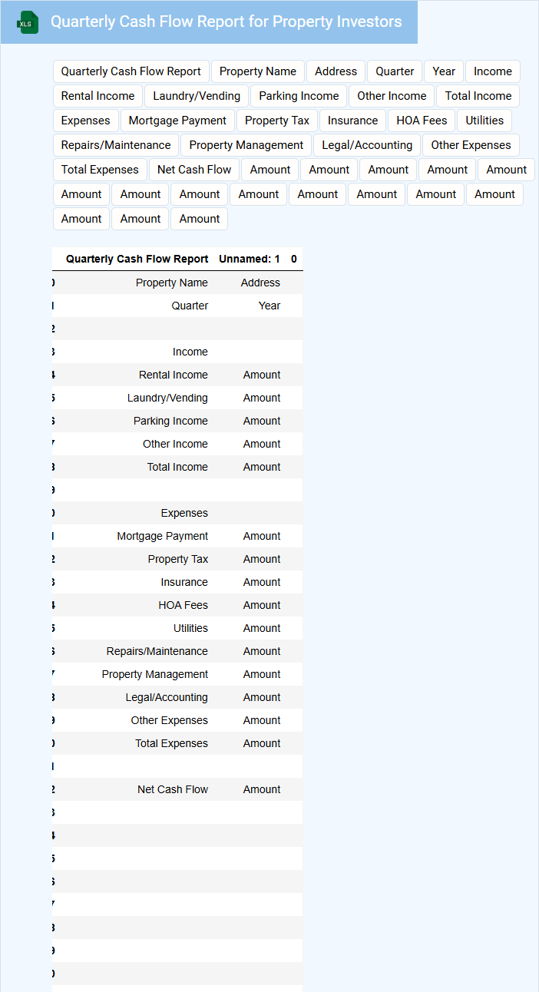Choose the Property Tax tag
Image resolution: width=539 pixels, height=992 pixels.
[x=277, y=121]
